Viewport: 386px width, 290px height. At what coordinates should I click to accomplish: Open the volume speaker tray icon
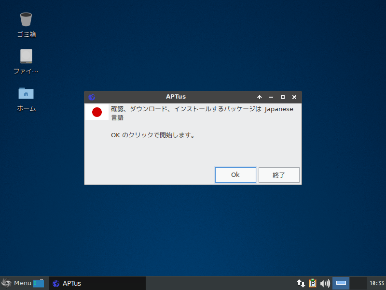tap(325, 283)
